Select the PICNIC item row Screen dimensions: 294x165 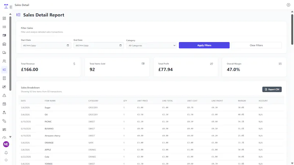(151, 122)
